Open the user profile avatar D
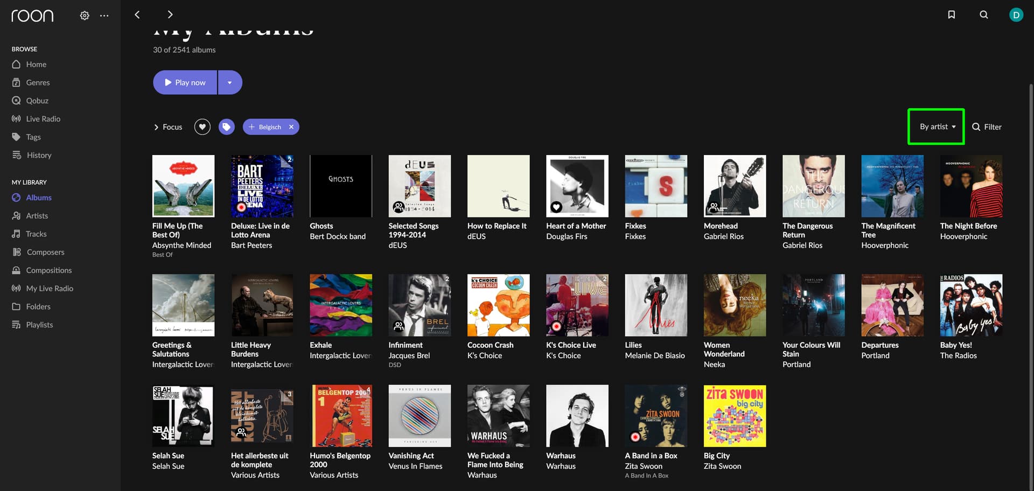The image size is (1034, 491). pos(1016,15)
